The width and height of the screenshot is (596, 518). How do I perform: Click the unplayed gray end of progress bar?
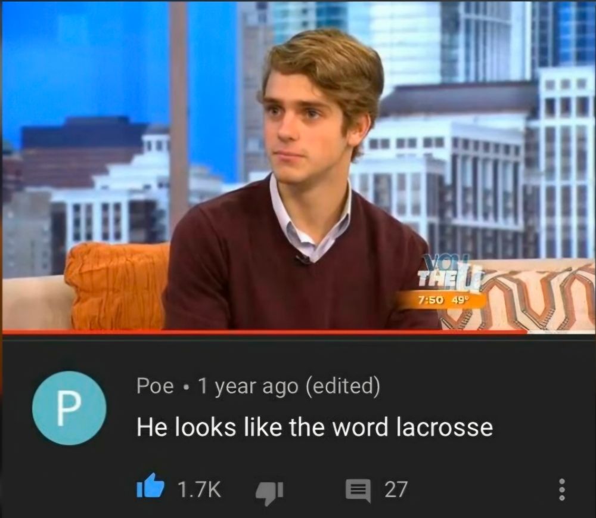pos(560,332)
